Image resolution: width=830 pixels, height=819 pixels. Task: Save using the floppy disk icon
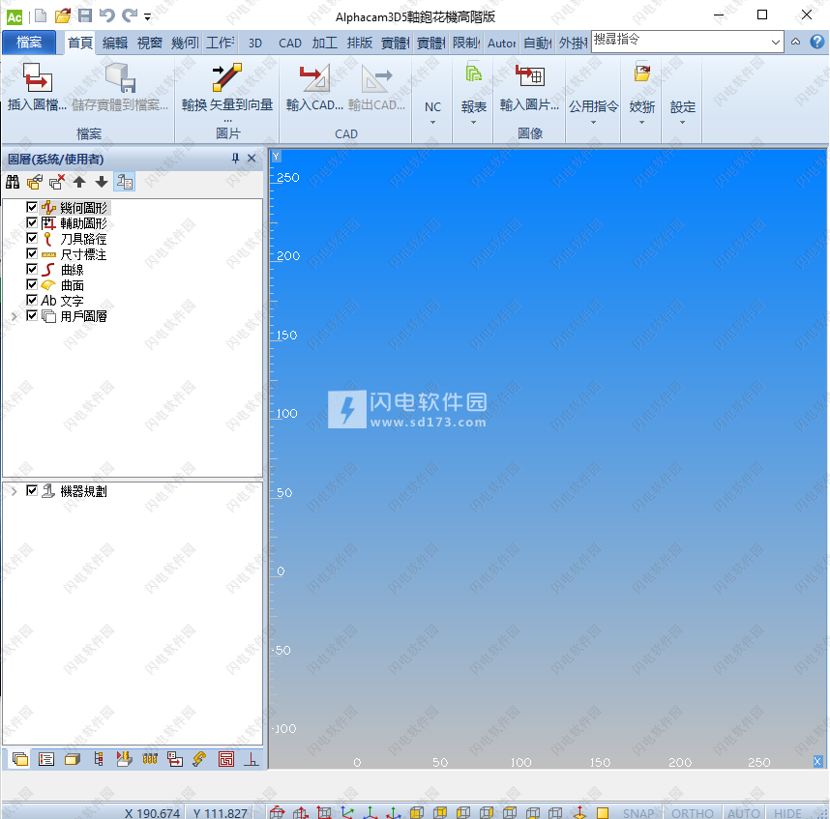click(85, 15)
